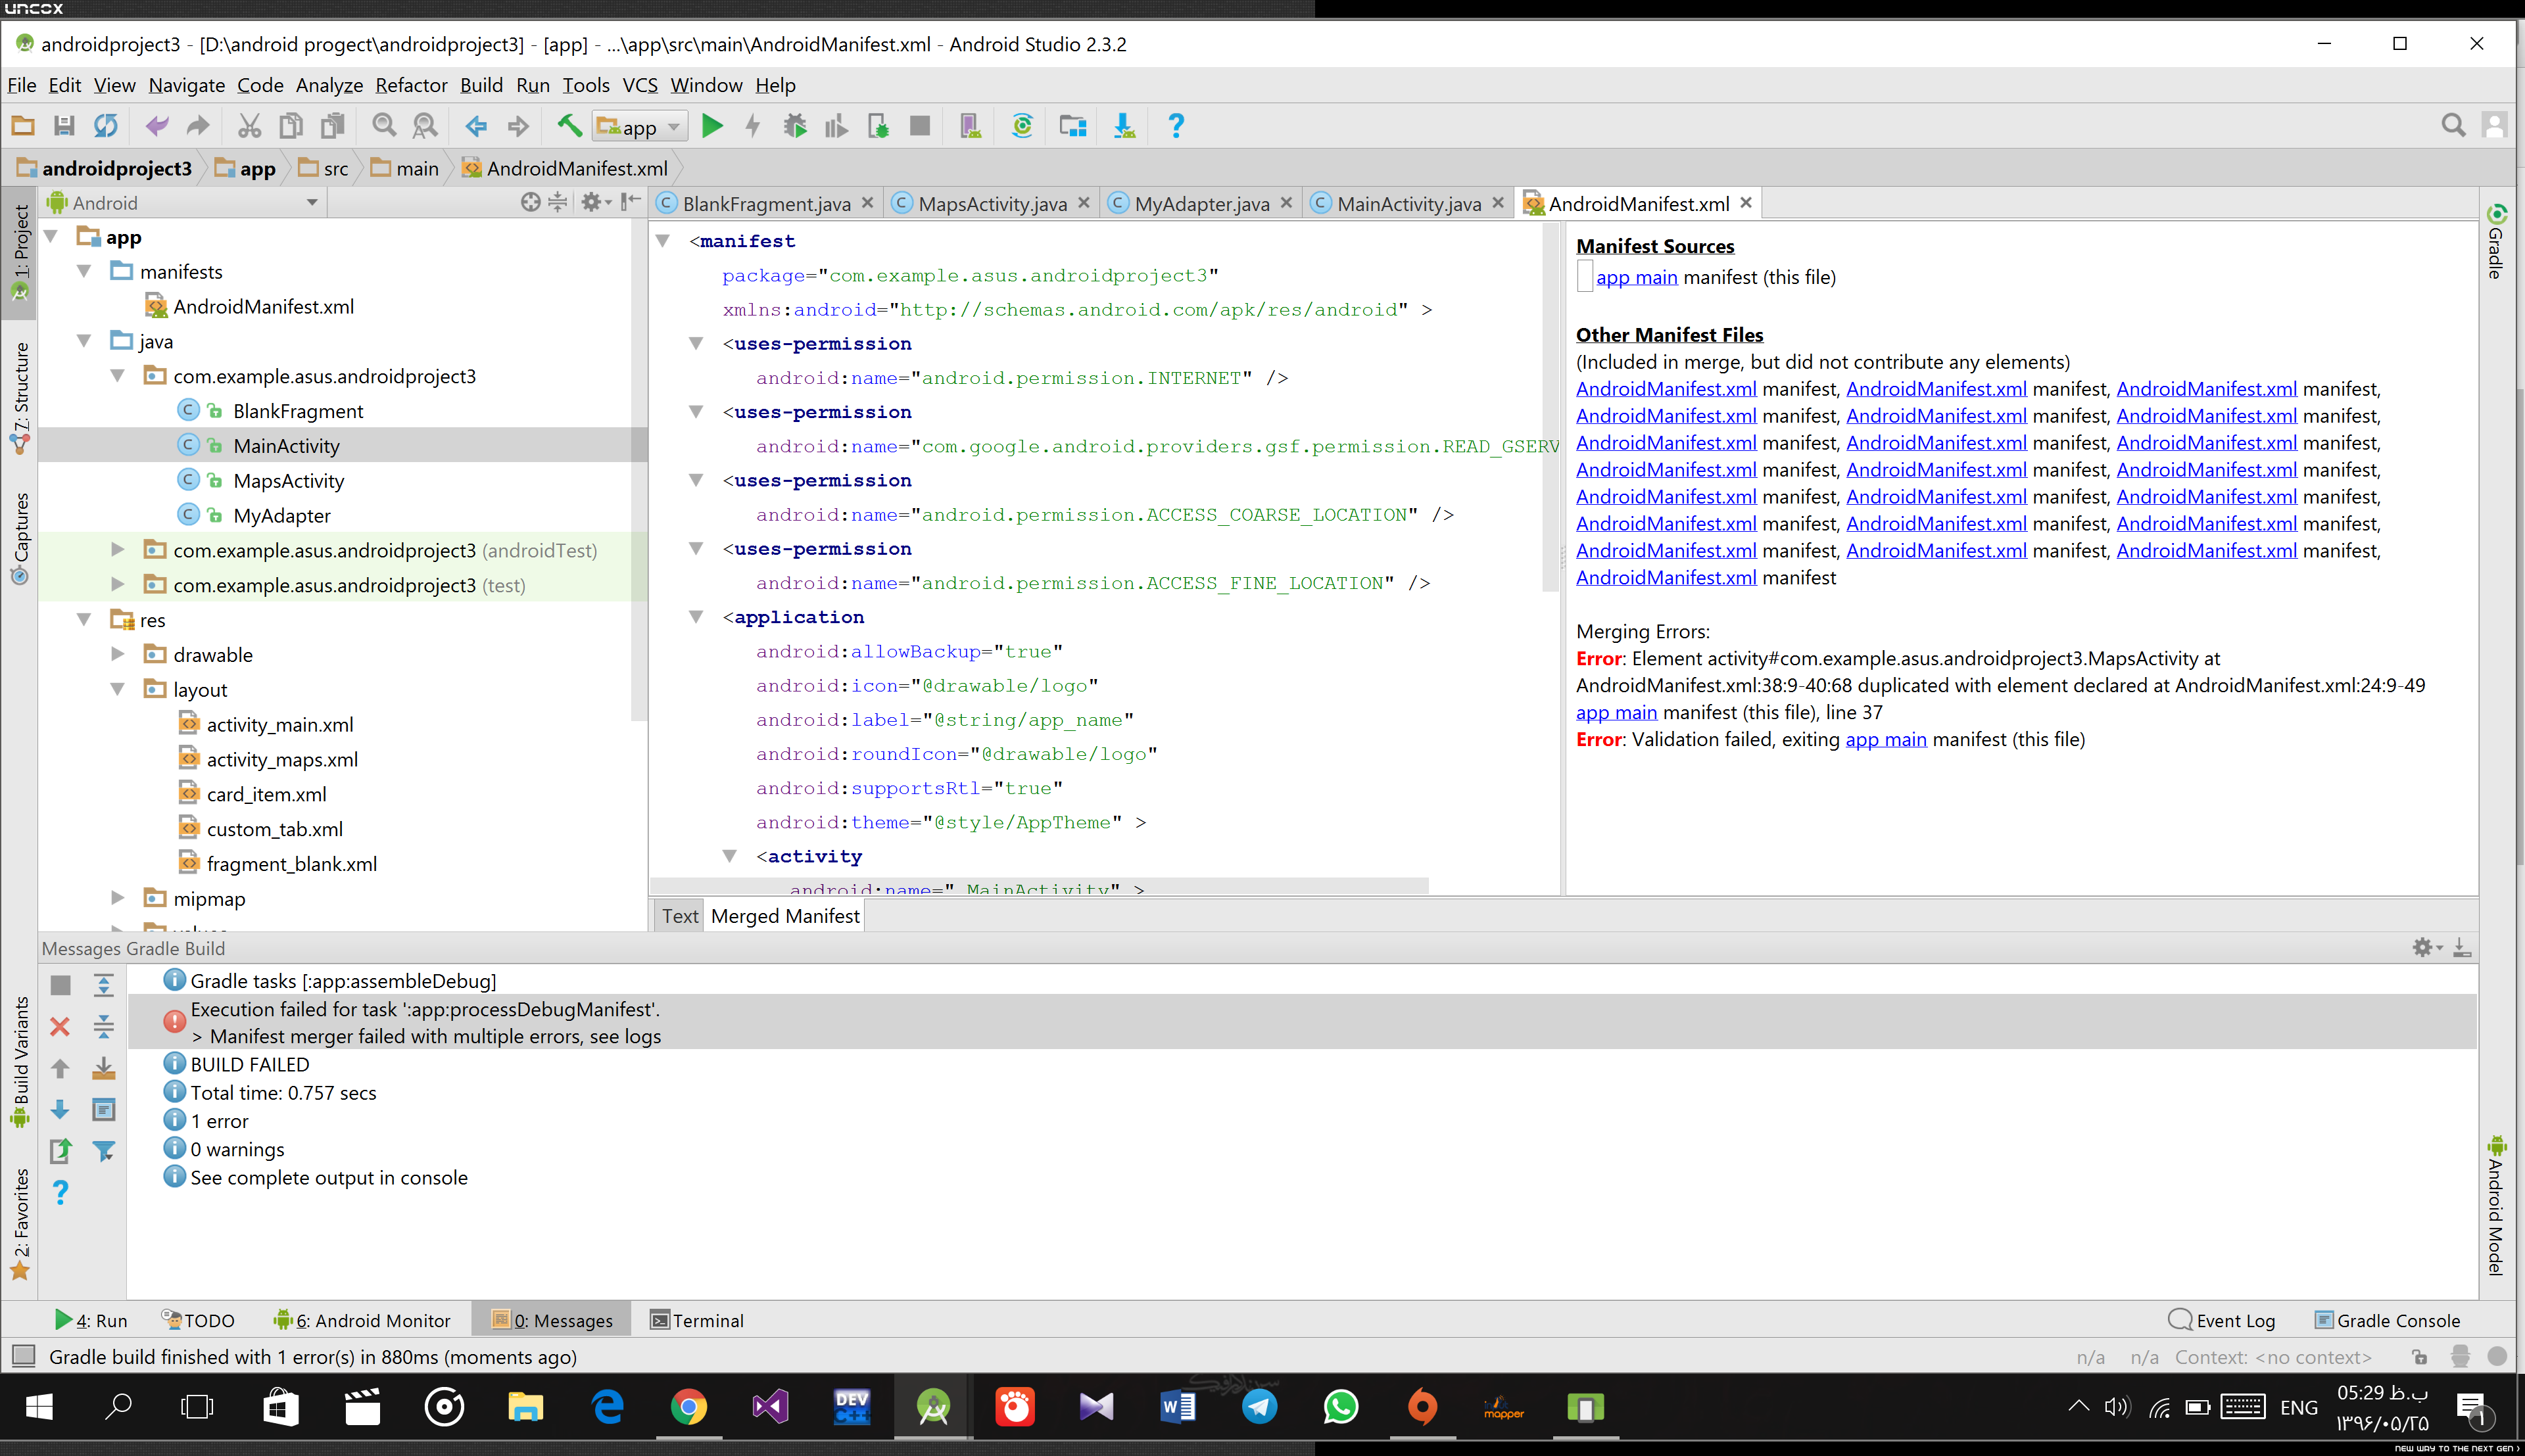Click the scroll from source target icon

tap(530, 202)
